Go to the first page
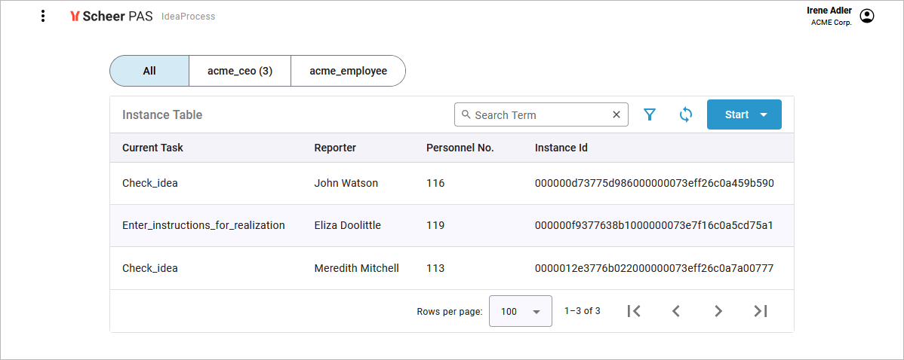904x360 pixels. [634, 311]
